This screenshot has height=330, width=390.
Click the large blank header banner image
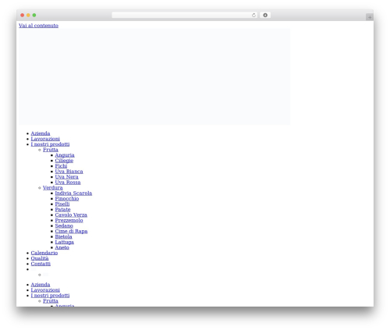[x=154, y=76]
